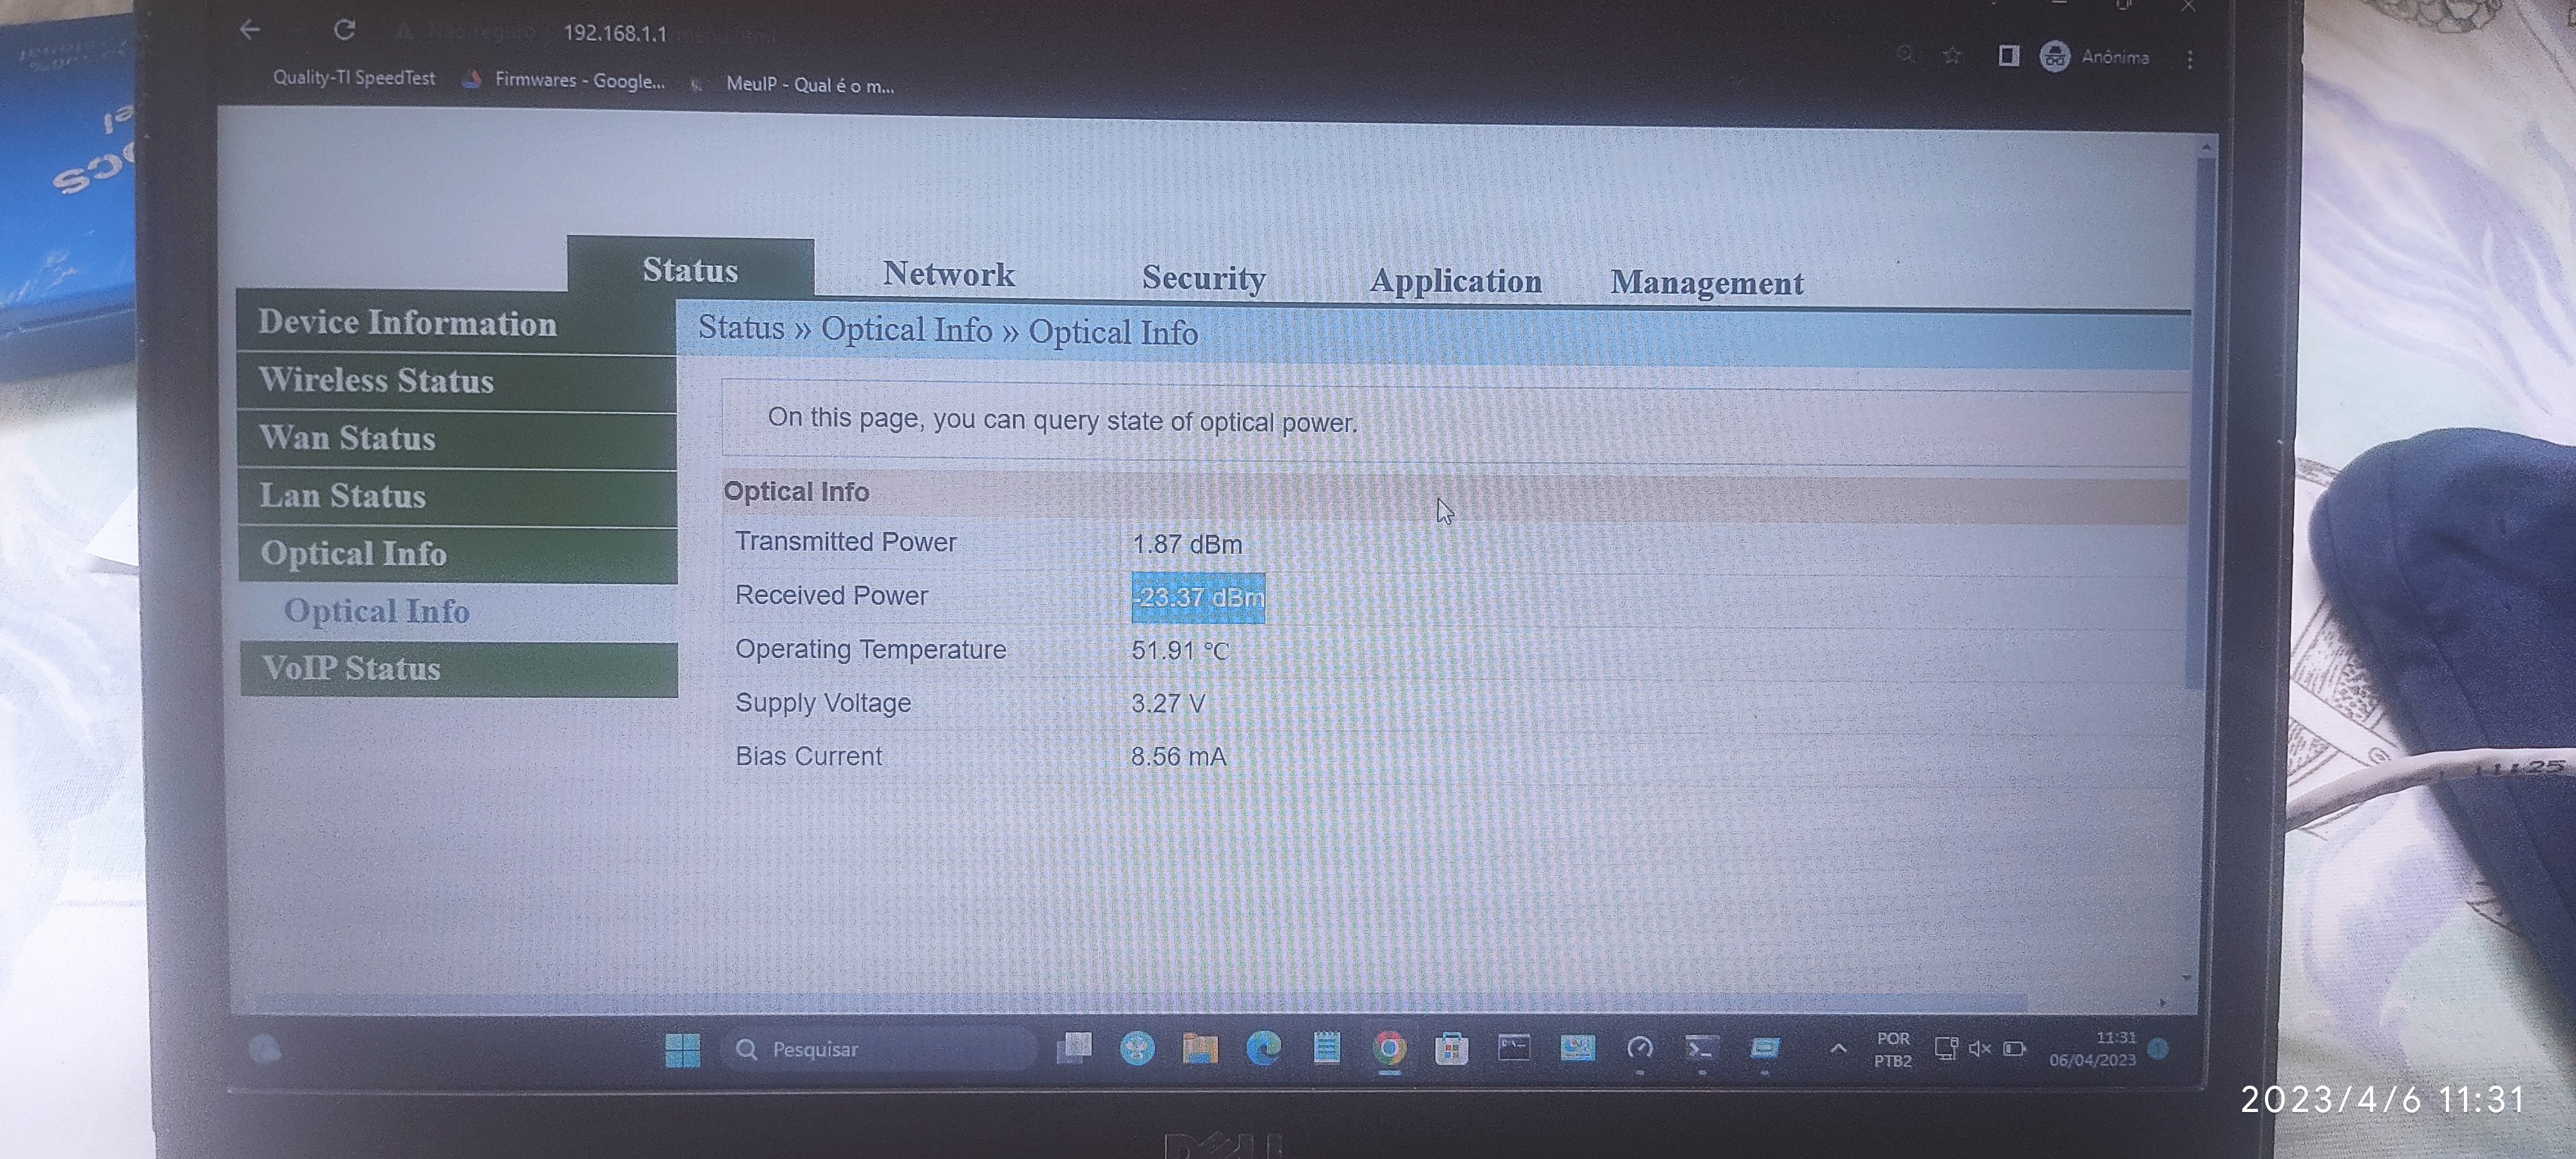Expand Device Information sidebar section
Image resolution: width=2576 pixels, height=1159 pixels.
(x=407, y=323)
